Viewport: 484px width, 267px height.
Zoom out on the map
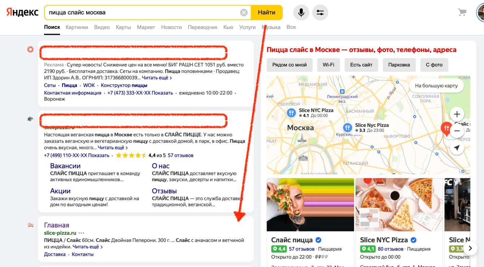click(x=457, y=131)
